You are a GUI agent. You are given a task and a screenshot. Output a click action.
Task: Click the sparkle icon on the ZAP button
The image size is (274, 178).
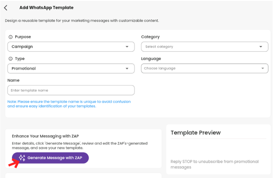coord(22,158)
